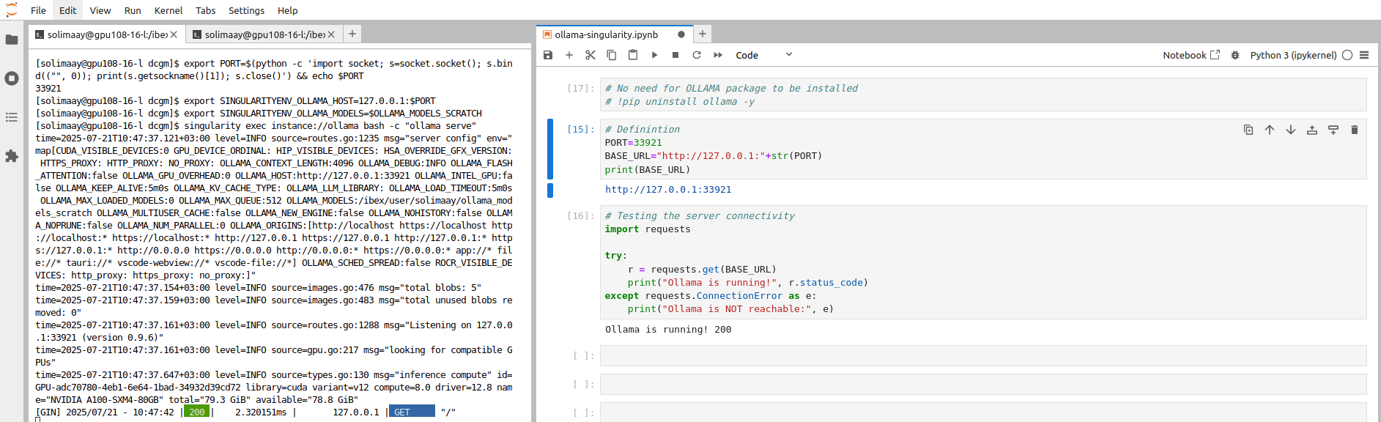
Task: Click the kernel status circle indicator
Action: (x=1347, y=55)
